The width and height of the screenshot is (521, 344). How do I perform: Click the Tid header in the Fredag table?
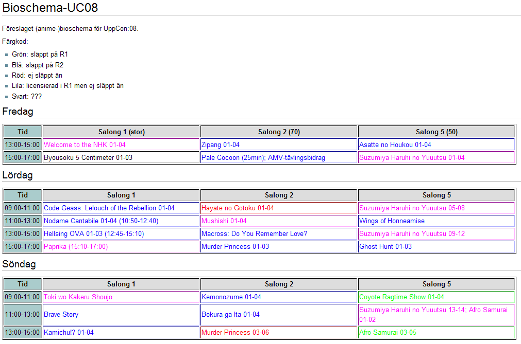tap(23, 132)
